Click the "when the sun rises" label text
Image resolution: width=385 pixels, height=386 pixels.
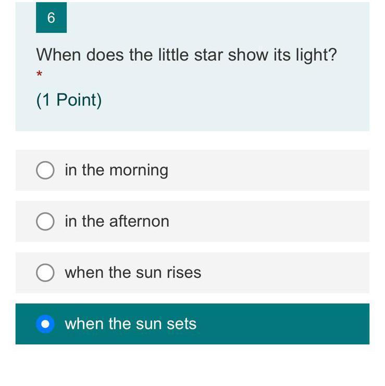[x=133, y=273]
